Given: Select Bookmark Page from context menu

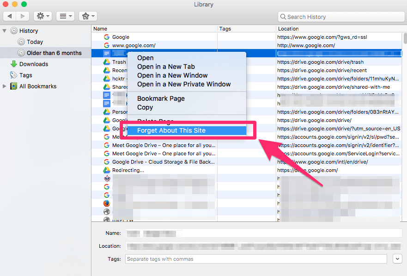Looking at the screenshot, I should 161,98.
